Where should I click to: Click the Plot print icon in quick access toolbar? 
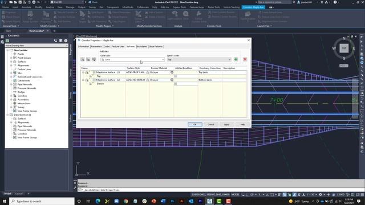tap(34, 2)
